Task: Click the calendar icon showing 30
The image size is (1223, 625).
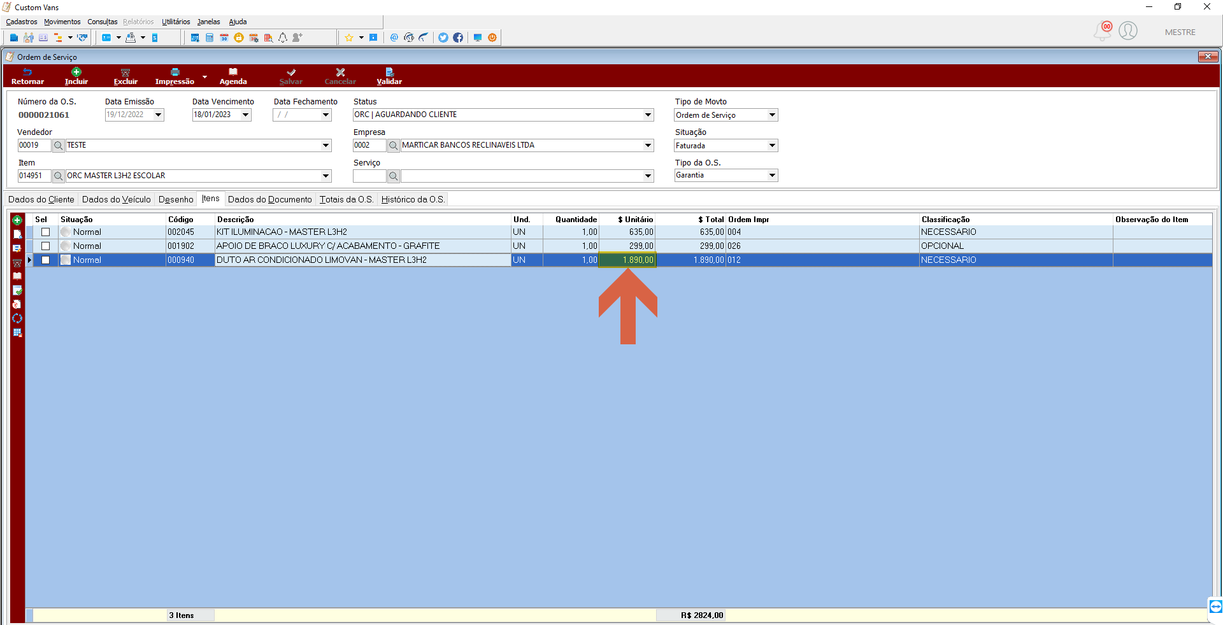Action: pyautogui.click(x=224, y=38)
